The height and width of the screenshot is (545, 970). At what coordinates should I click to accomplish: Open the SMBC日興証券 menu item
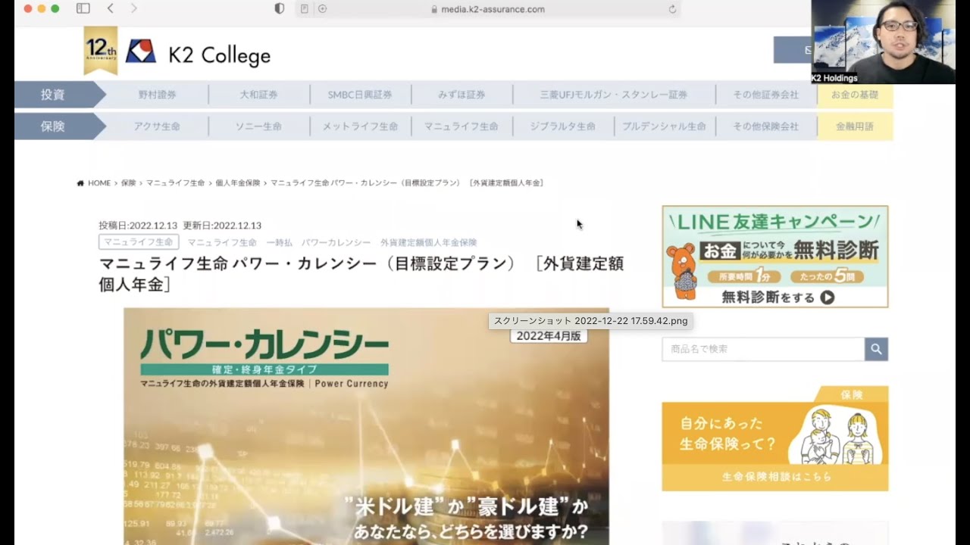click(x=360, y=95)
